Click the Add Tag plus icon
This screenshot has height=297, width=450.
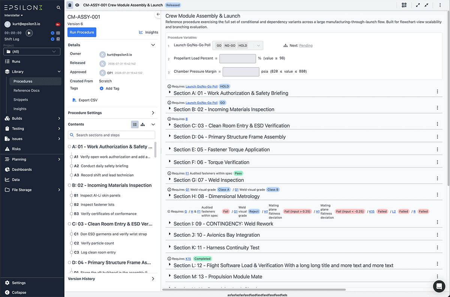pos(102,88)
